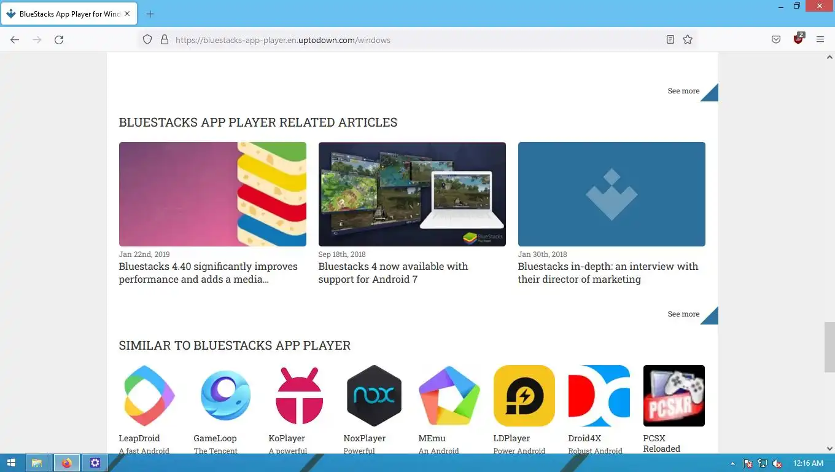Open the Bluestacks 4.40 article thumbnail
This screenshot has height=472, width=835.
pyautogui.click(x=212, y=194)
